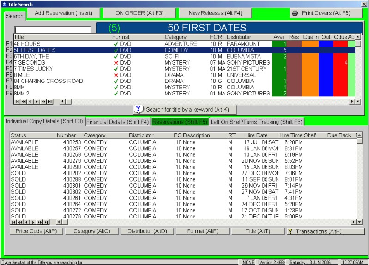Jump to first record in title list
Screen dimensions: 369x265
point(17,101)
